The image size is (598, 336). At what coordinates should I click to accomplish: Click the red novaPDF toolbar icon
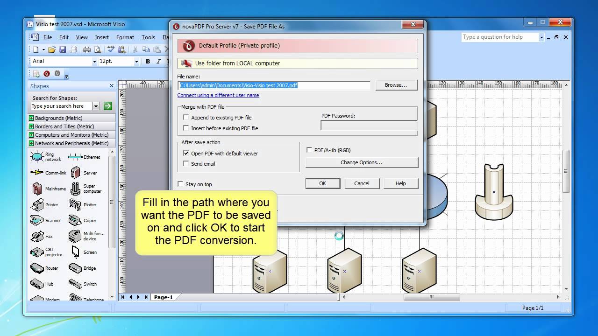click(x=47, y=73)
